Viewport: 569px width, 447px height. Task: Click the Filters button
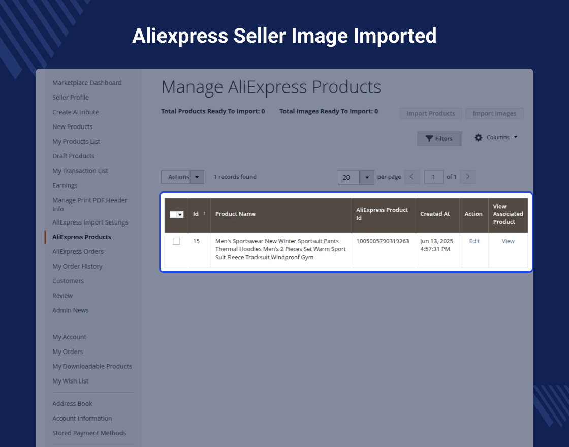[439, 139]
